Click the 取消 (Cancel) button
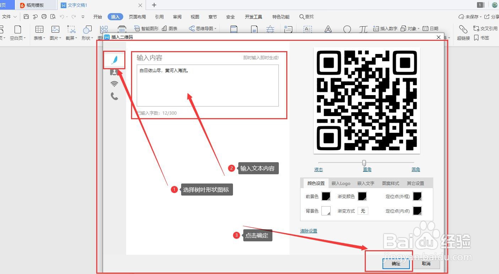Viewport: 499px width, 274px height. (x=426, y=264)
